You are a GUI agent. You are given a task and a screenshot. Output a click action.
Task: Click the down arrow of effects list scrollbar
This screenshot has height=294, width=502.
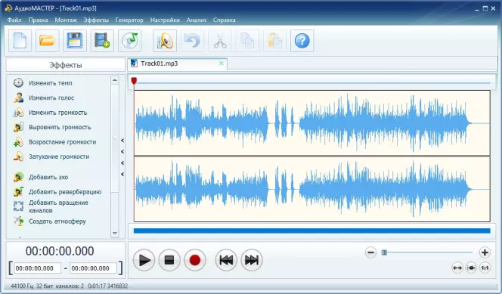pos(115,234)
